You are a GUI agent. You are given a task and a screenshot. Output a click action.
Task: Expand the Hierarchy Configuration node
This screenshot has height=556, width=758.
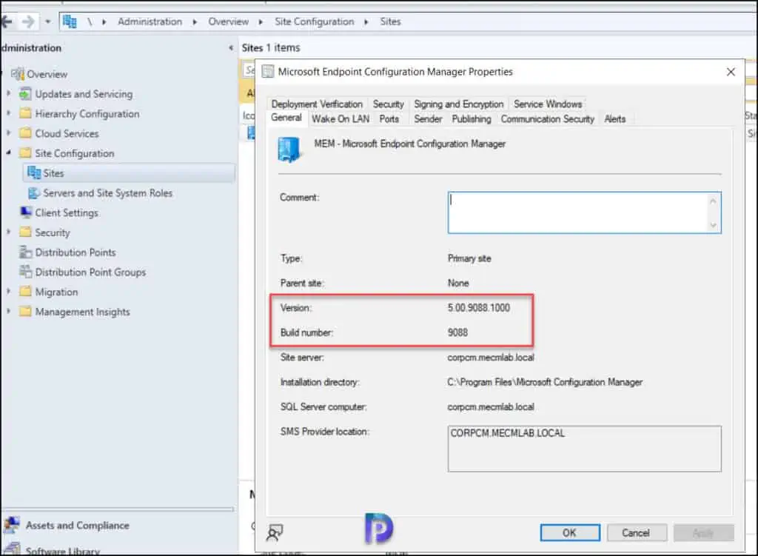[9, 113]
